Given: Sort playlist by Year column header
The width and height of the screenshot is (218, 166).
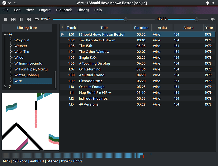Looking at the screenshot, I should point(209,28).
